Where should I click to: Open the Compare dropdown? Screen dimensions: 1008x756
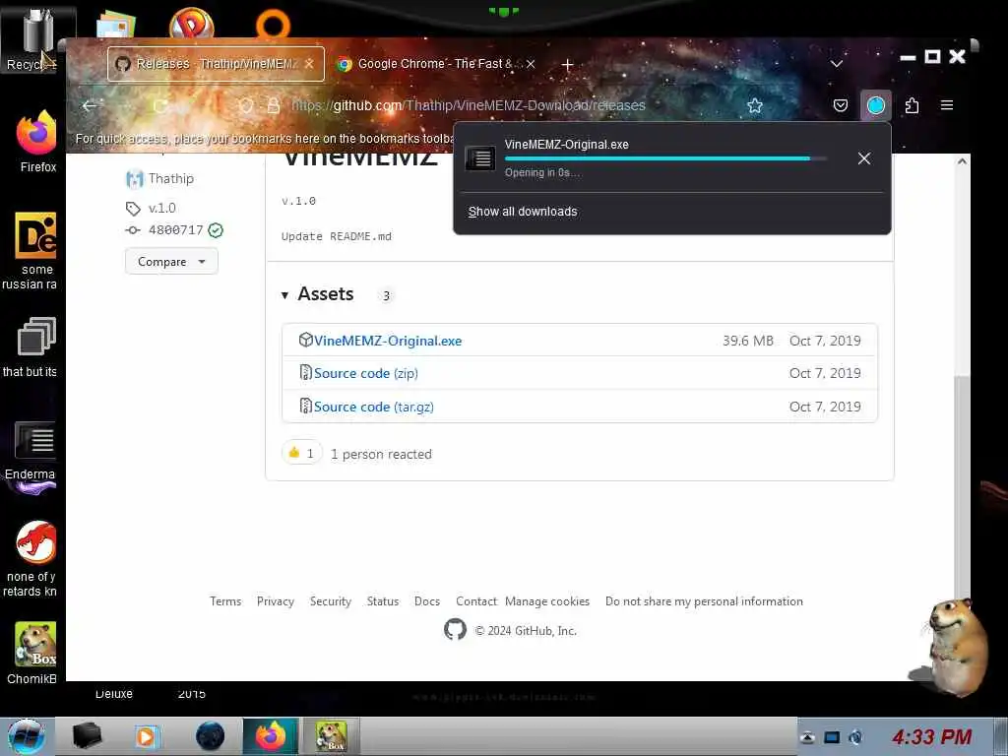pyautogui.click(x=171, y=262)
